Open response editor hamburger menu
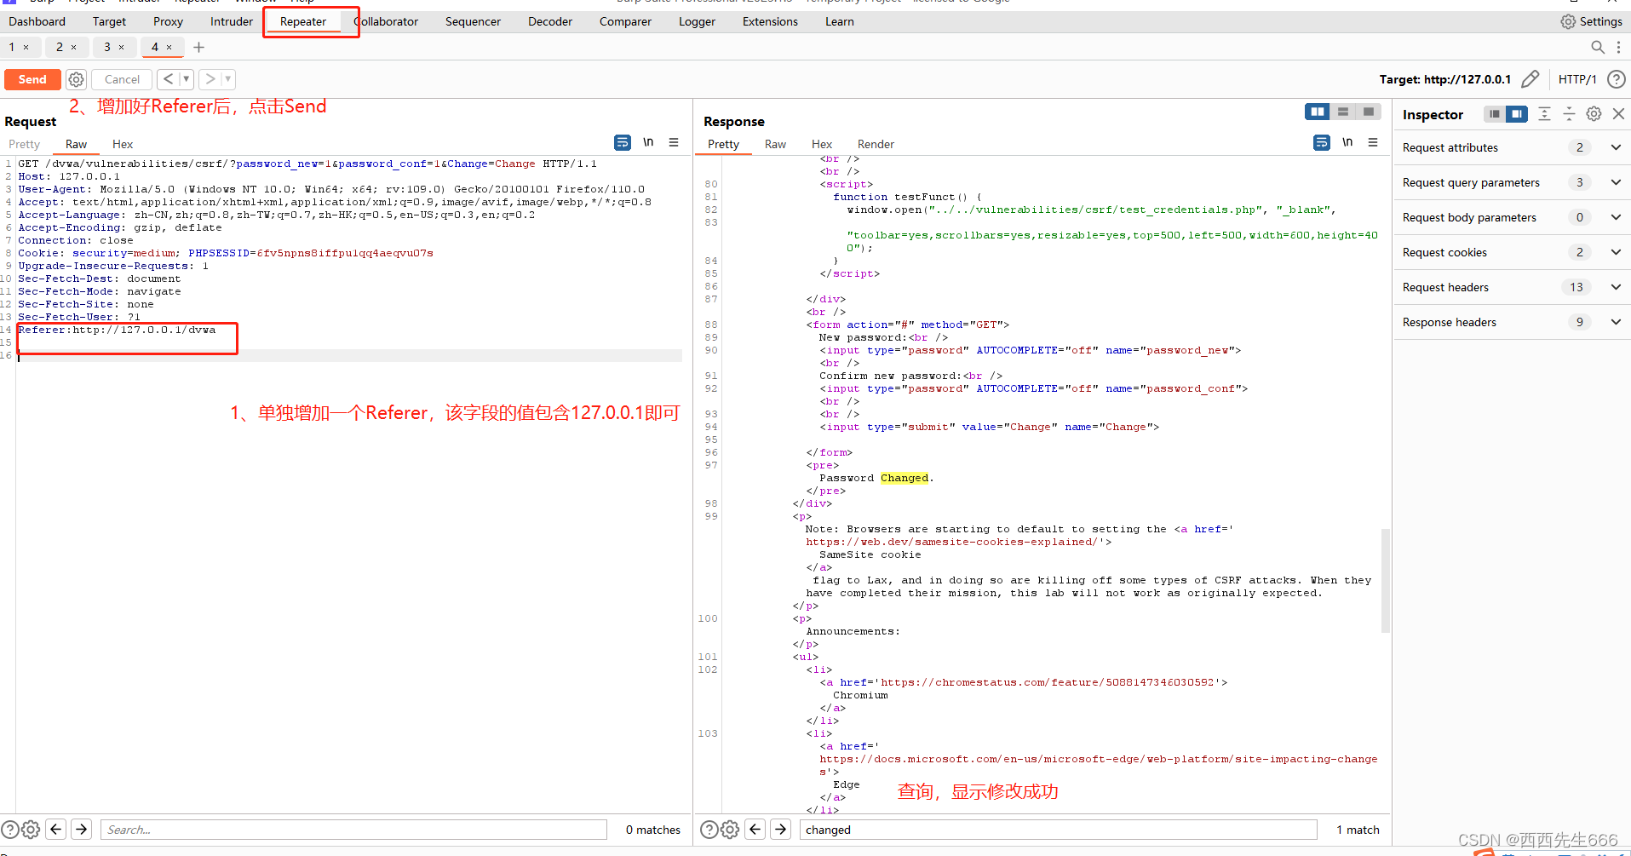 coord(1373,142)
